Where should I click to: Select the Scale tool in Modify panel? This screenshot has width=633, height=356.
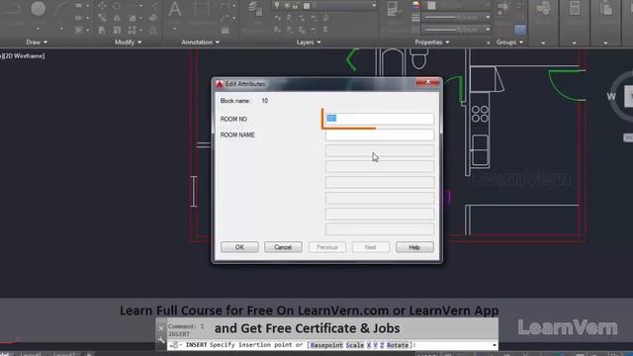pos(117,31)
